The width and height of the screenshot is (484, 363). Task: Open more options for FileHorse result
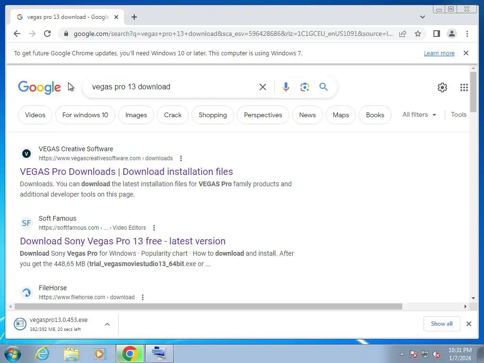point(143,297)
